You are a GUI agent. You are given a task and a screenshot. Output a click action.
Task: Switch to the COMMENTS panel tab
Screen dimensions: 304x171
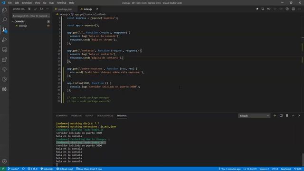(x=62, y=116)
